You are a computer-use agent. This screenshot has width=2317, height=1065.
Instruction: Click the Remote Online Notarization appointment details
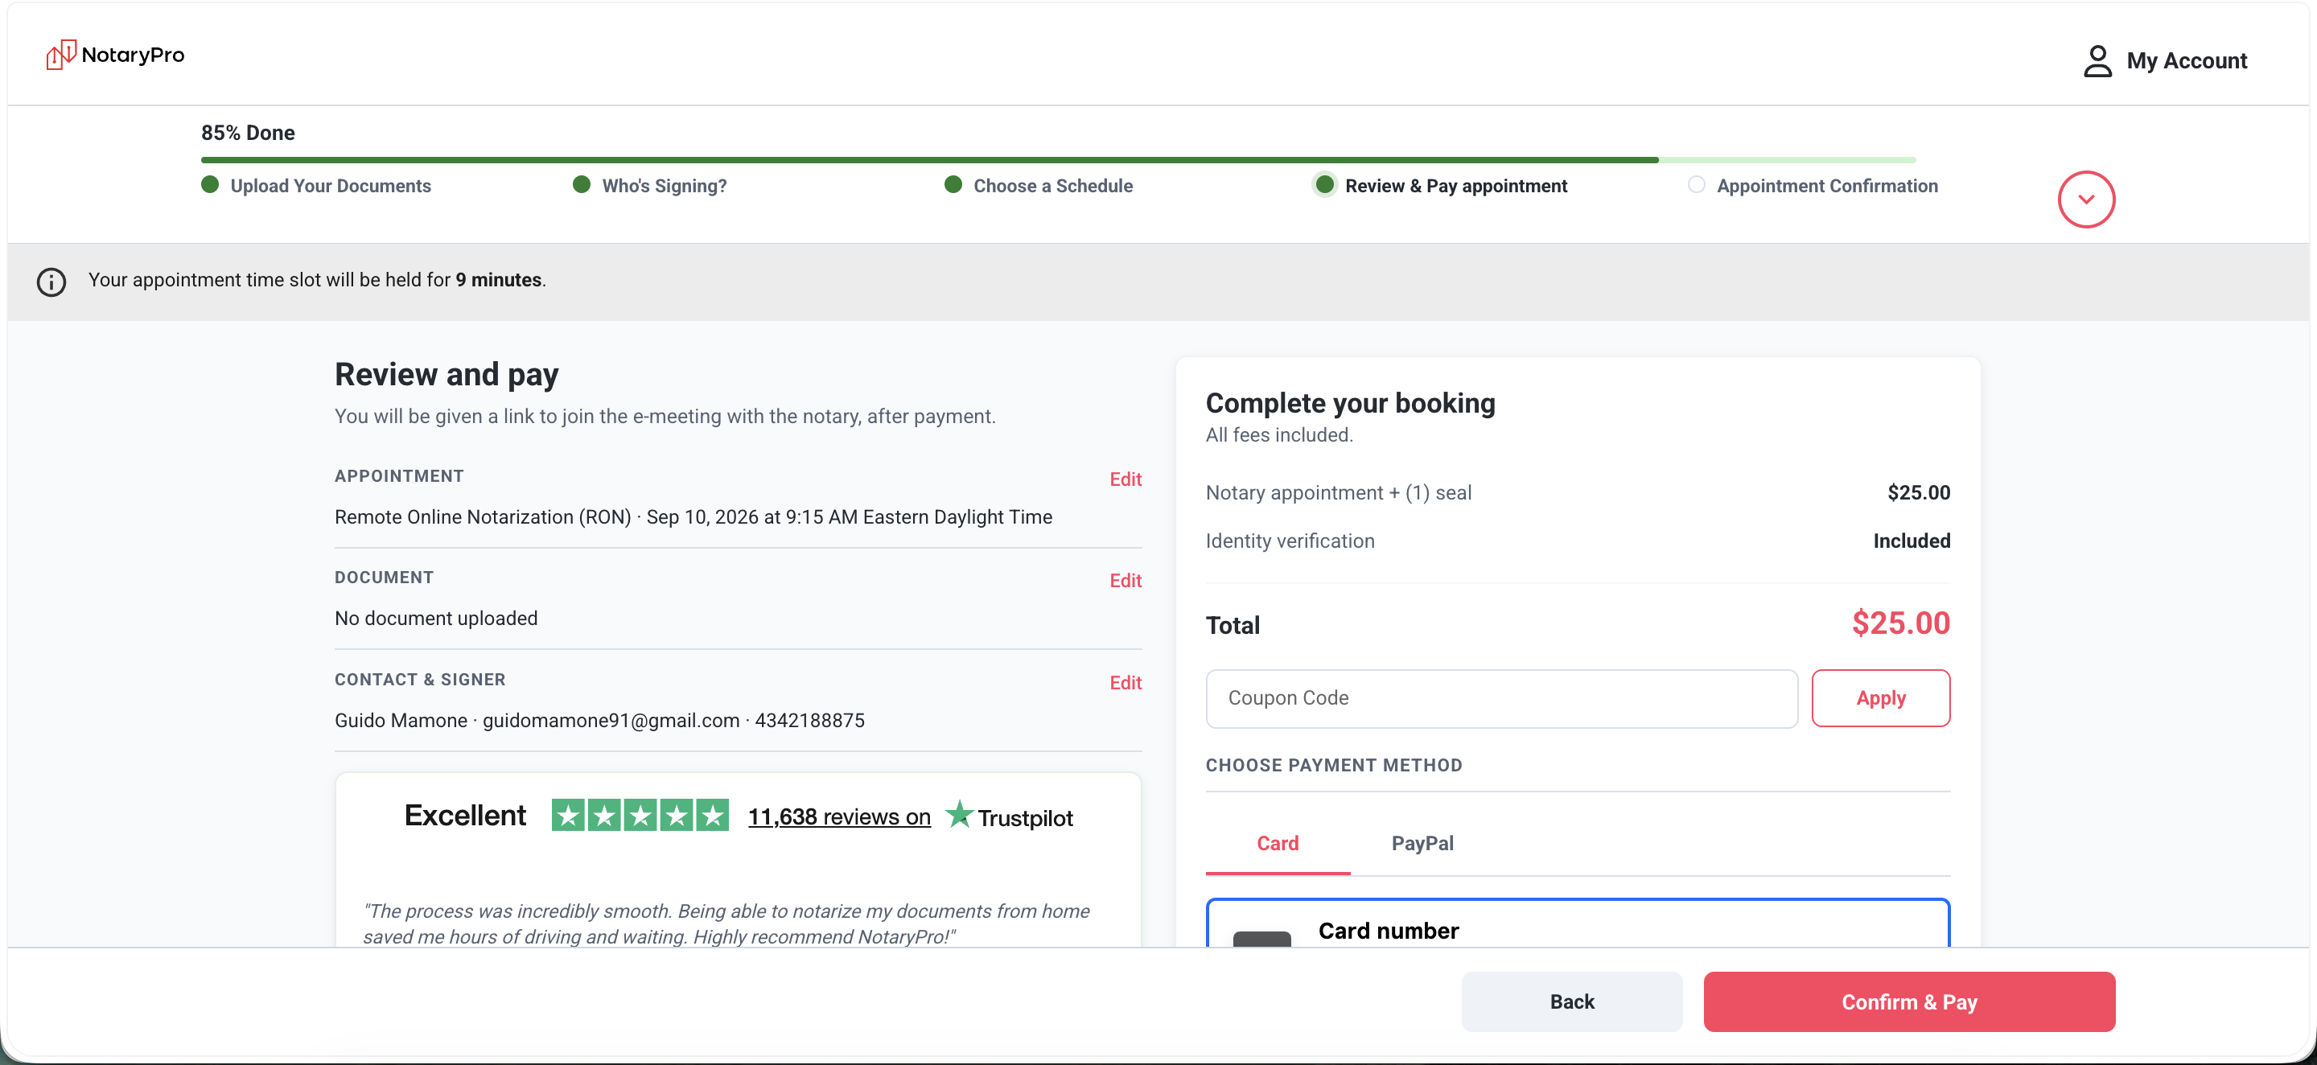point(693,517)
